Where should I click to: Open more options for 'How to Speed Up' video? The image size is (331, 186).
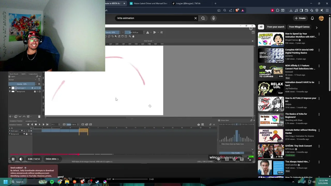(x=319, y=34)
